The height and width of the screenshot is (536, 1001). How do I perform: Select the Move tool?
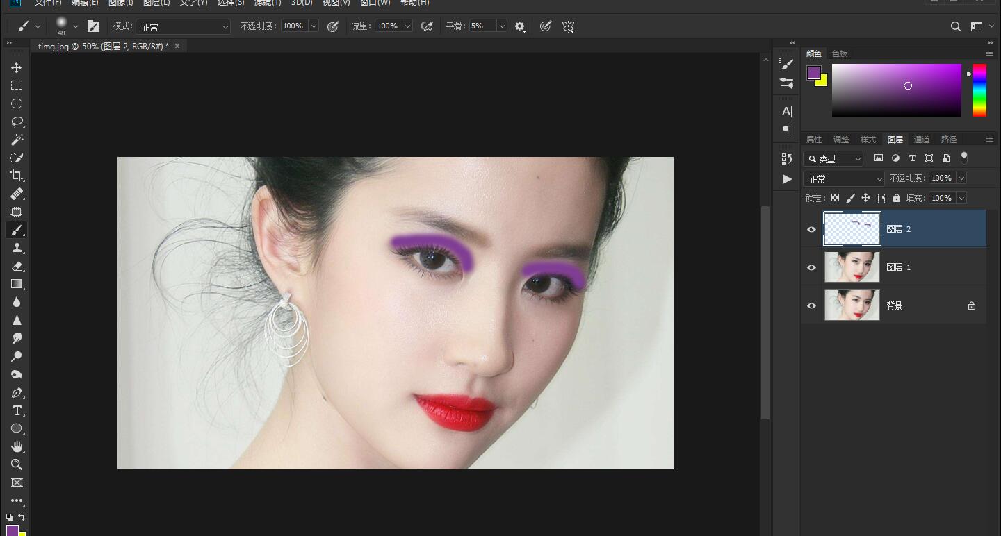pyautogui.click(x=17, y=67)
